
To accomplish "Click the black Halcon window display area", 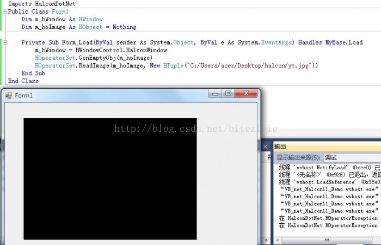I will click(110, 179).
